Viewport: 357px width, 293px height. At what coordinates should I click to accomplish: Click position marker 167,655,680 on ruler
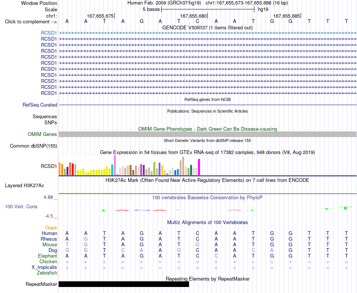[193, 16]
